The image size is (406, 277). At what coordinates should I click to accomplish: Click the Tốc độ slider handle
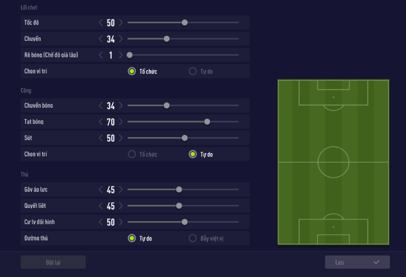coord(184,23)
